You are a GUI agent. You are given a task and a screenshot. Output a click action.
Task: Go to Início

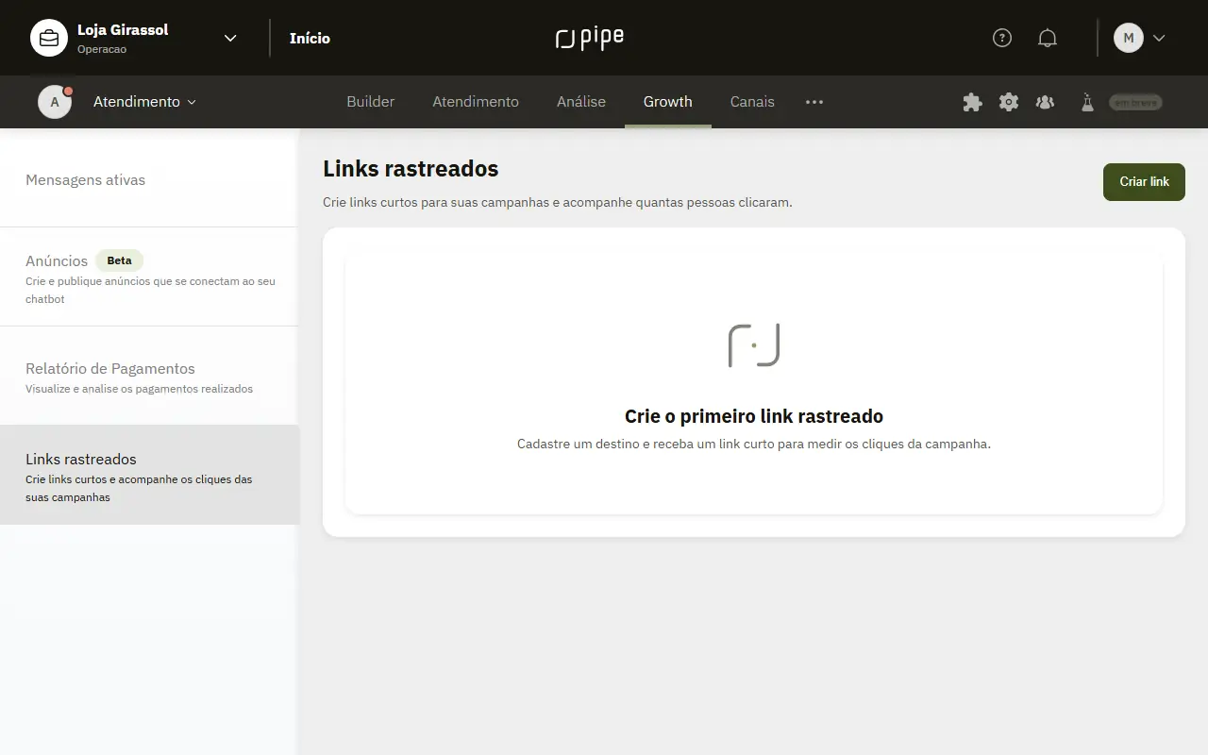tap(310, 38)
